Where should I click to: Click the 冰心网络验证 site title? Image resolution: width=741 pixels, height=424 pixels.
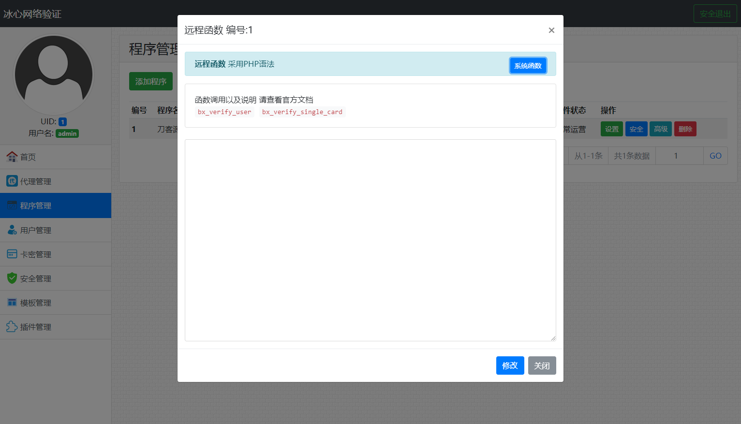[x=32, y=14]
